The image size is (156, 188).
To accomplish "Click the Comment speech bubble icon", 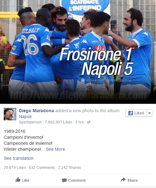I will tap(64, 180).
